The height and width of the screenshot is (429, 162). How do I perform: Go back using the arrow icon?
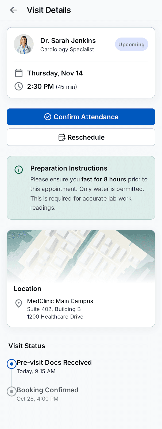coord(13,10)
